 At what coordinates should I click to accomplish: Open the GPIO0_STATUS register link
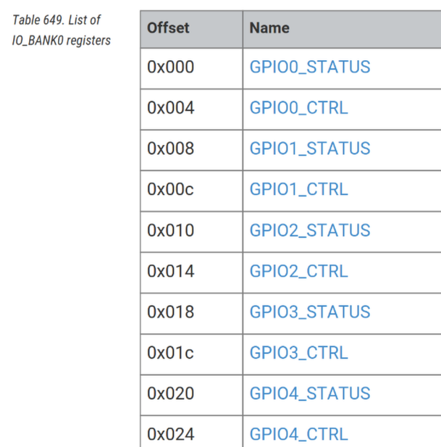point(309,67)
